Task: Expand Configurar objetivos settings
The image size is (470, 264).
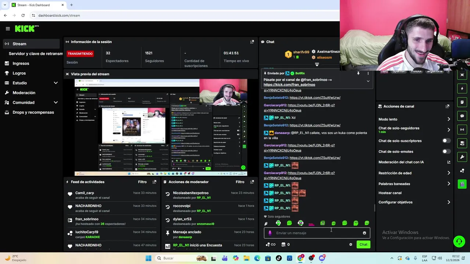Action: pyautogui.click(x=449, y=202)
